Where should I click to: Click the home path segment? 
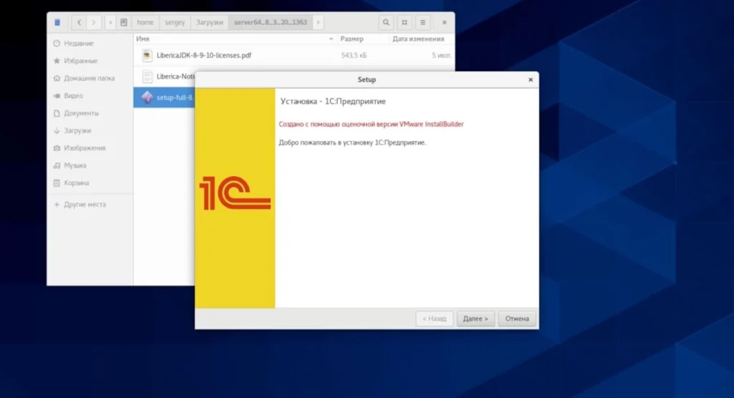point(145,22)
